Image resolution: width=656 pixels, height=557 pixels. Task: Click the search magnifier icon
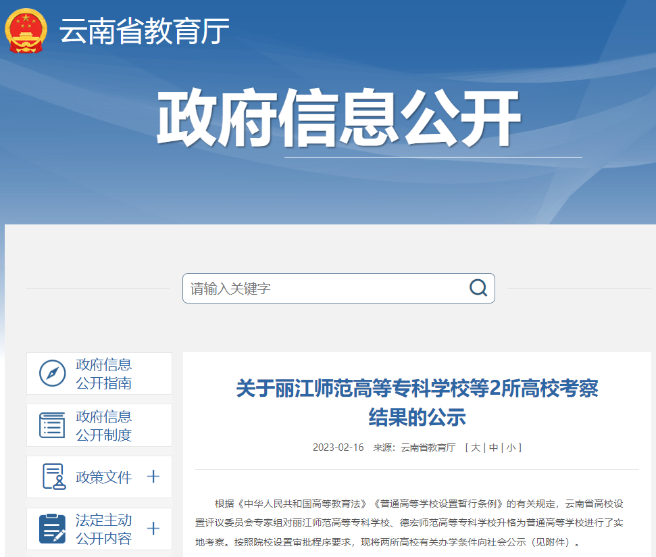(x=478, y=287)
